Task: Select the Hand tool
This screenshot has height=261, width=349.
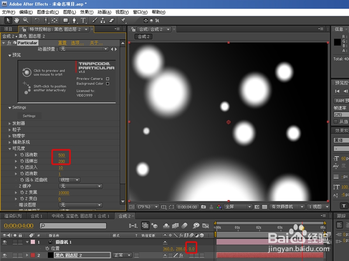Action: point(17,20)
